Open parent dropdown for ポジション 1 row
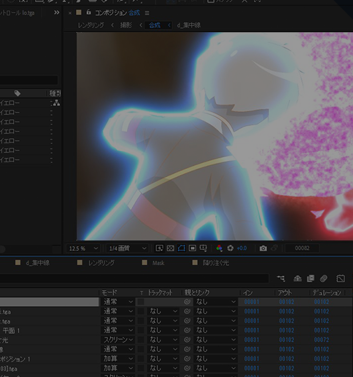 [216, 359]
